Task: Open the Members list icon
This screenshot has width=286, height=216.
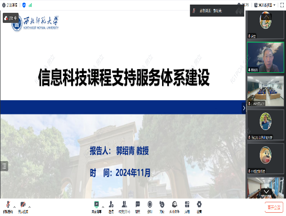Action: click(124, 205)
